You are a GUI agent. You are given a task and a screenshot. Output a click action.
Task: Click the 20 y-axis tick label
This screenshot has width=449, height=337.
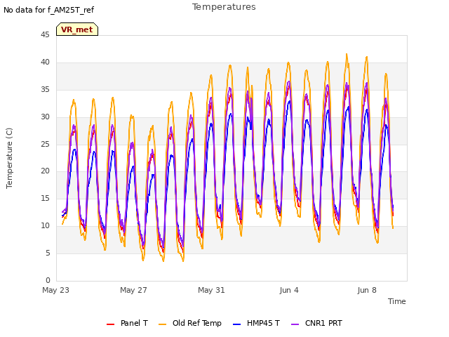pyautogui.click(x=45, y=171)
